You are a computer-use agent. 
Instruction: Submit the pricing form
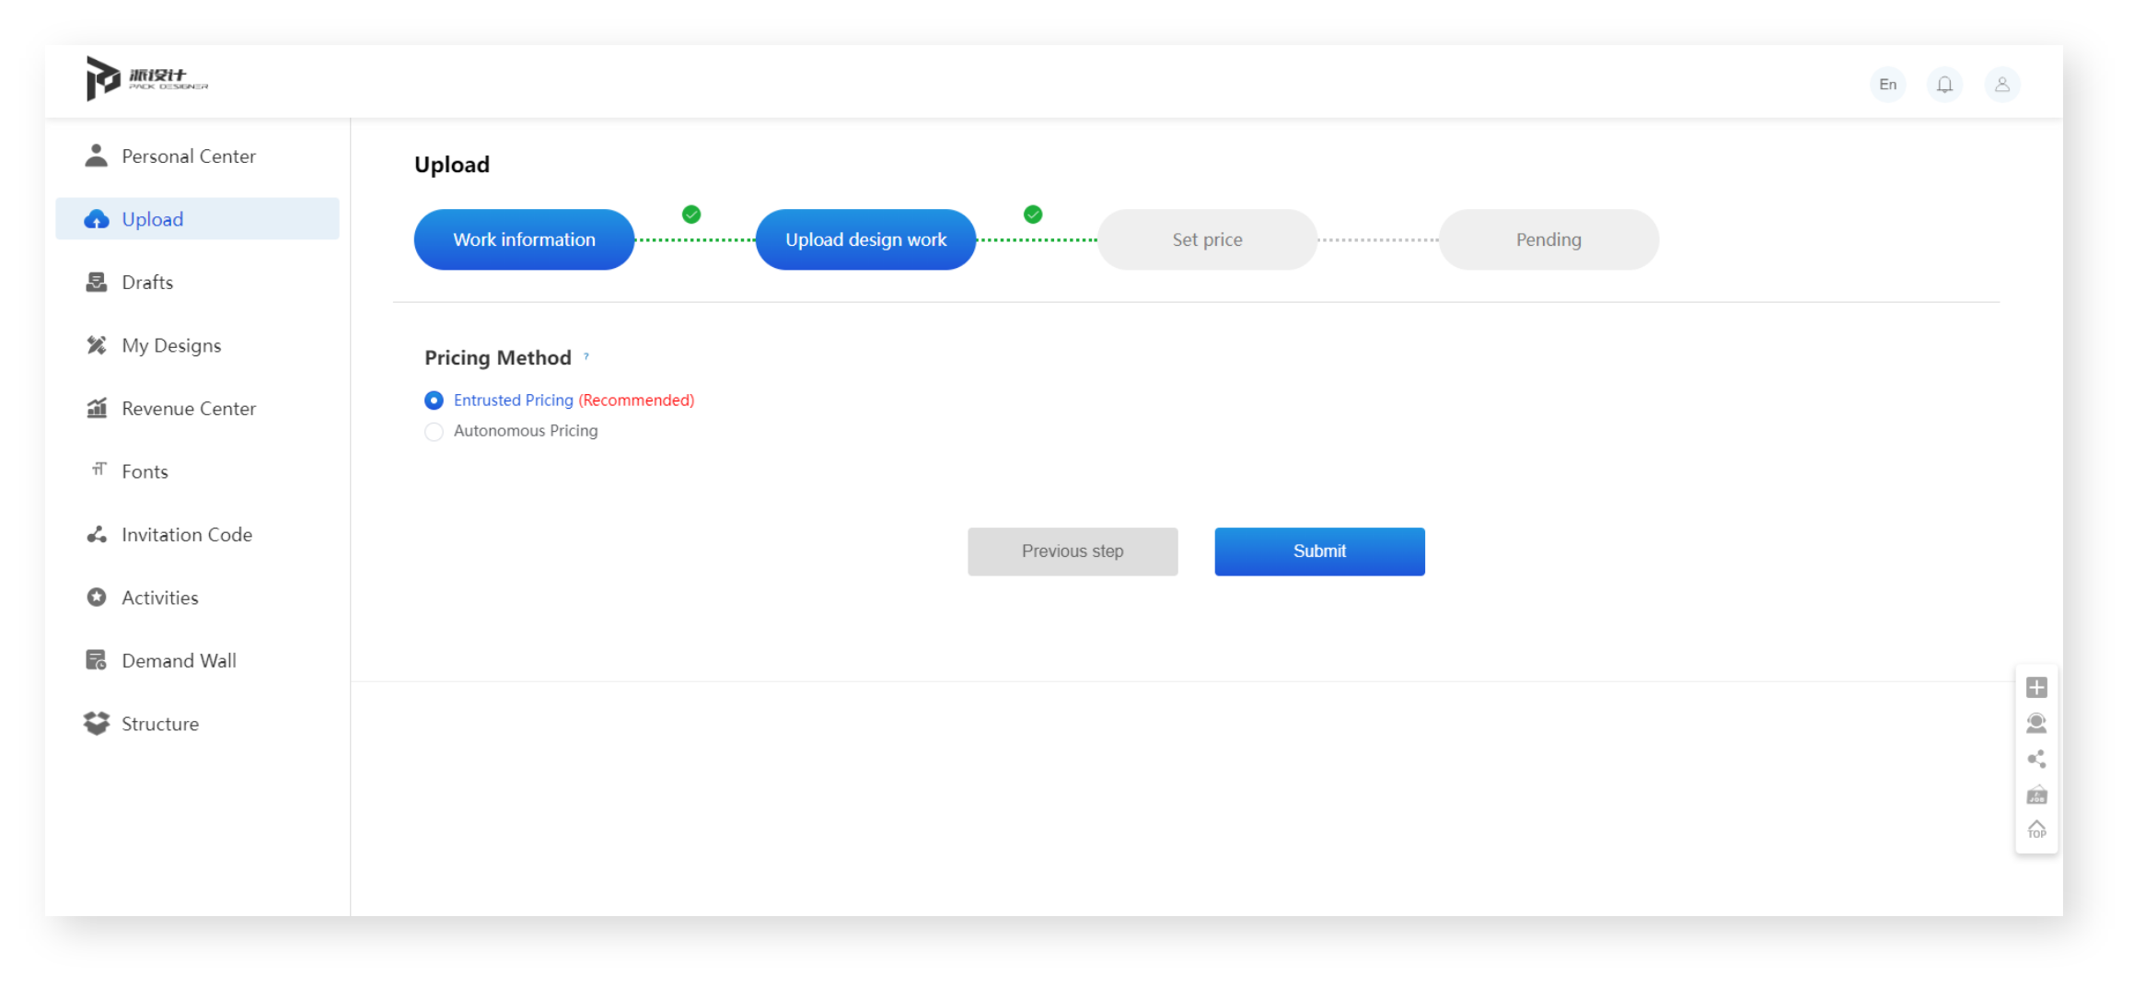1319,552
